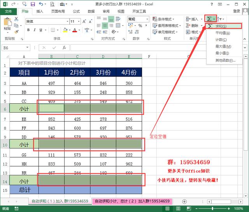Click the Decrease Indent icon
The width and height of the screenshot is (249, 212).
click(x=99, y=32)
